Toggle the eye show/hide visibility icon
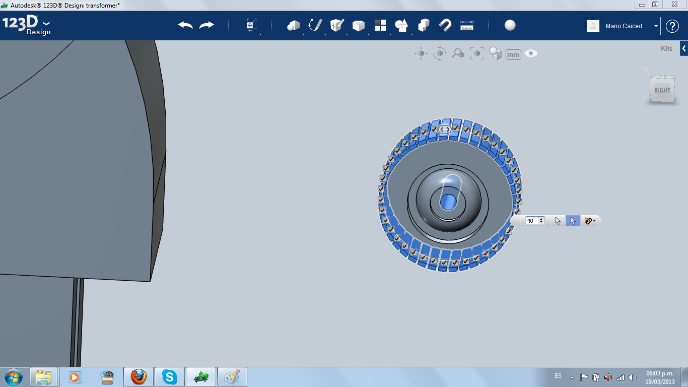 [531, 53]
